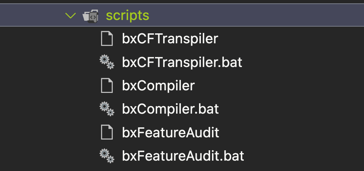Select the bxCompiler file label
This screenshot has width=364, height=171.
(x=158, y=85)
